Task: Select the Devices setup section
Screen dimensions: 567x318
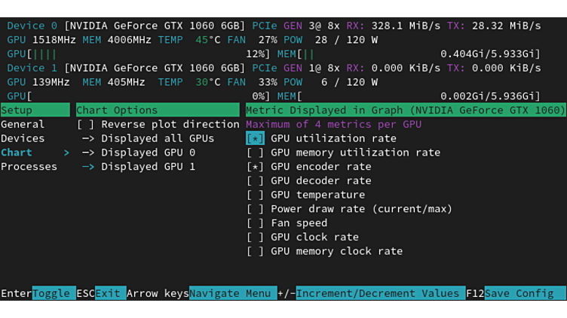Action: [x=23, y=138]
